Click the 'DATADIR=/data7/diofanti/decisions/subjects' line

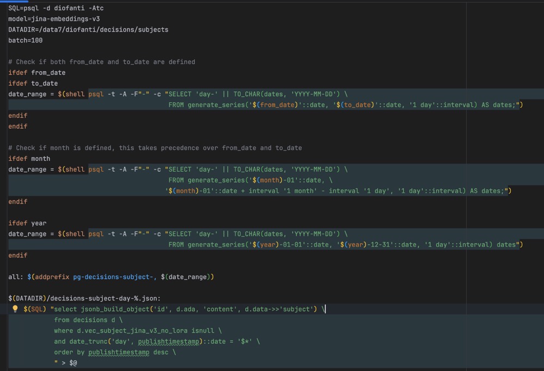(88, 29)
